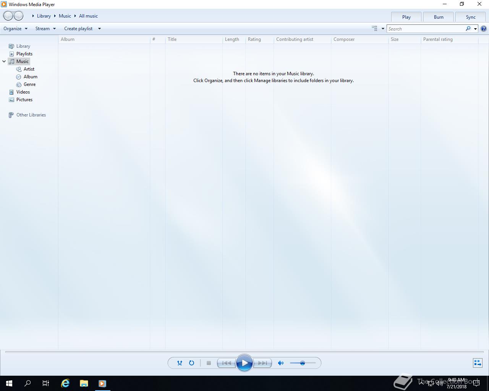Click the playback seek bar
This screenshot has height=391, width=489.
tap(244, 352)
